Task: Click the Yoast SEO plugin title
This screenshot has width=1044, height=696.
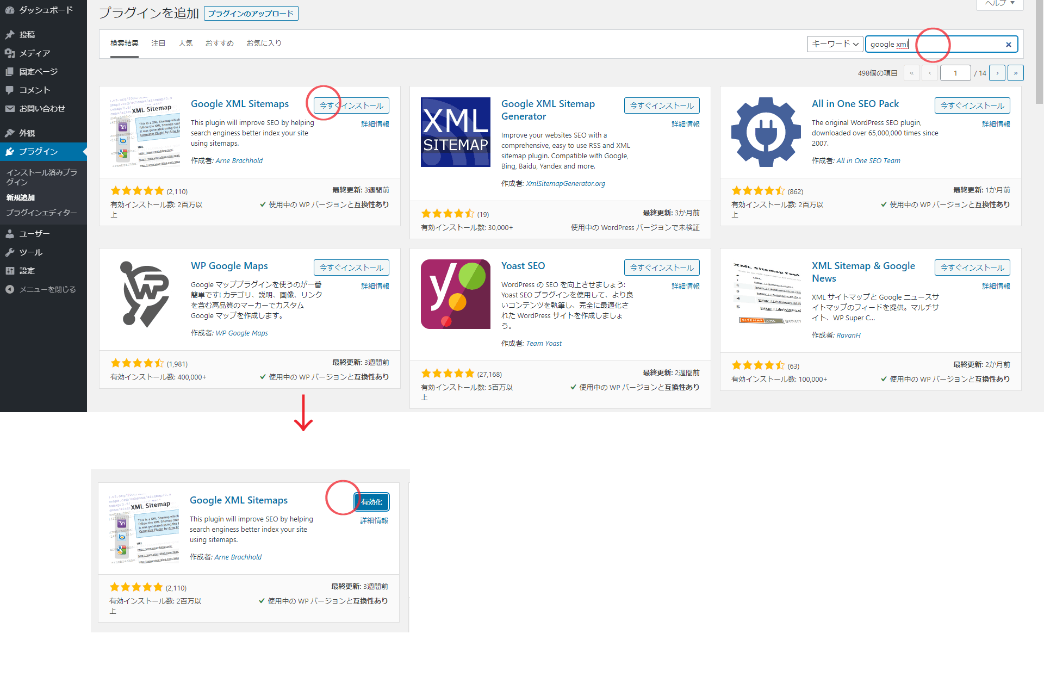Action: coord(523,266)
